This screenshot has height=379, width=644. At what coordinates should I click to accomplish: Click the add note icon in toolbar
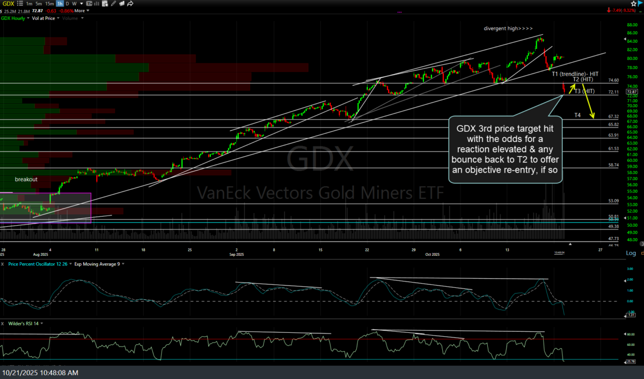pos(105,4)
